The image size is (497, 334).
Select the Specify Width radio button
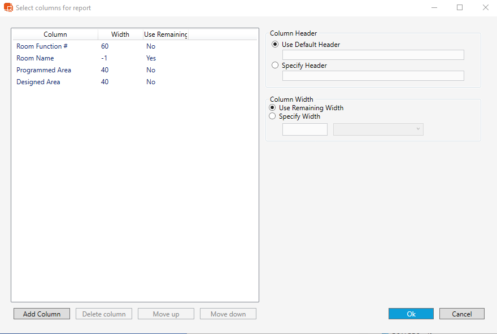[273, 116]
